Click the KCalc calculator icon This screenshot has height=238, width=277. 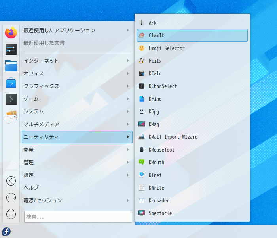142,73
